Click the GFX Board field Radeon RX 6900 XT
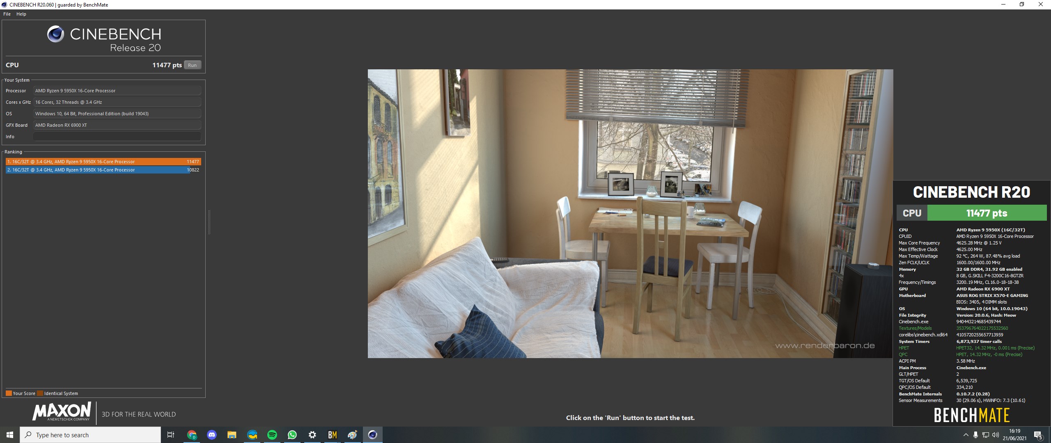This screenshot has height=443, width=1051. click(117, 125)
